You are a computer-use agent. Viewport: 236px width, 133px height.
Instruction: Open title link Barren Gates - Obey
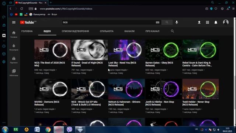159,64
